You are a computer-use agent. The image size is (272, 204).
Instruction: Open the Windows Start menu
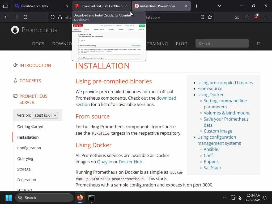pos(8,198)
